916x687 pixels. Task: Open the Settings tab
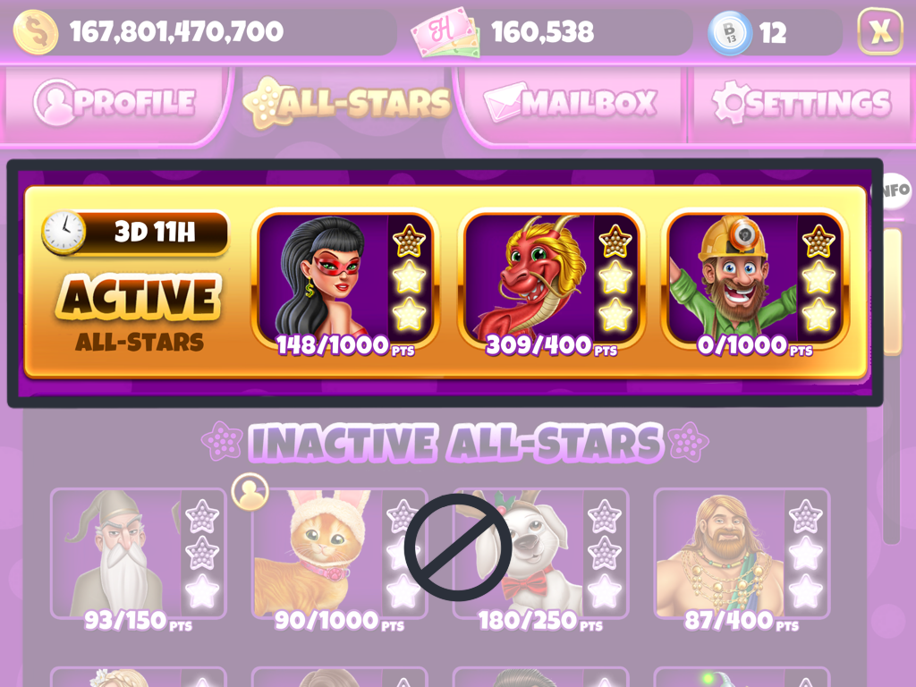pyautogui.click(x=801, y=104)
